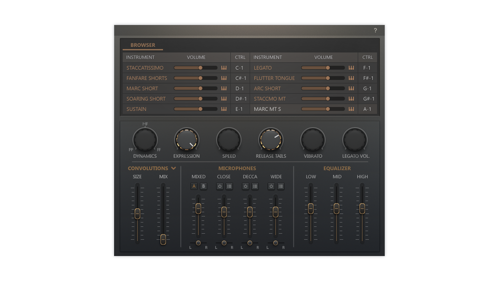Click the FANFARE SHORTS volume slider handle
Screen dimensions: 499x281
(200, 78)
